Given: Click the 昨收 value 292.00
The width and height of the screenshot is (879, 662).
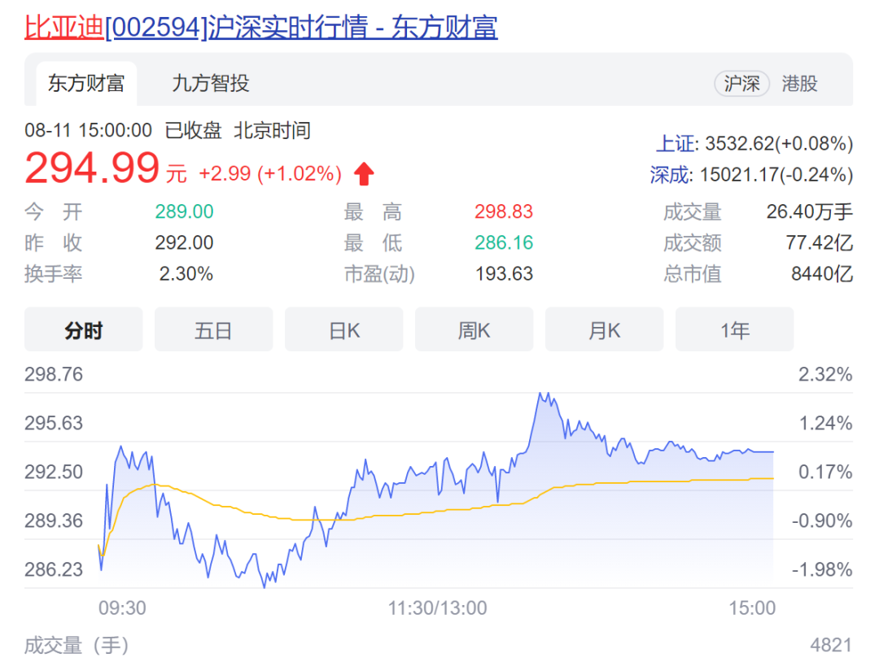Looking at the screenshot, I should click(x=185, y=242).
